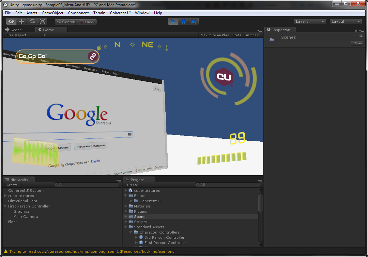
Task: Pause the game
Action: point(183,21)
